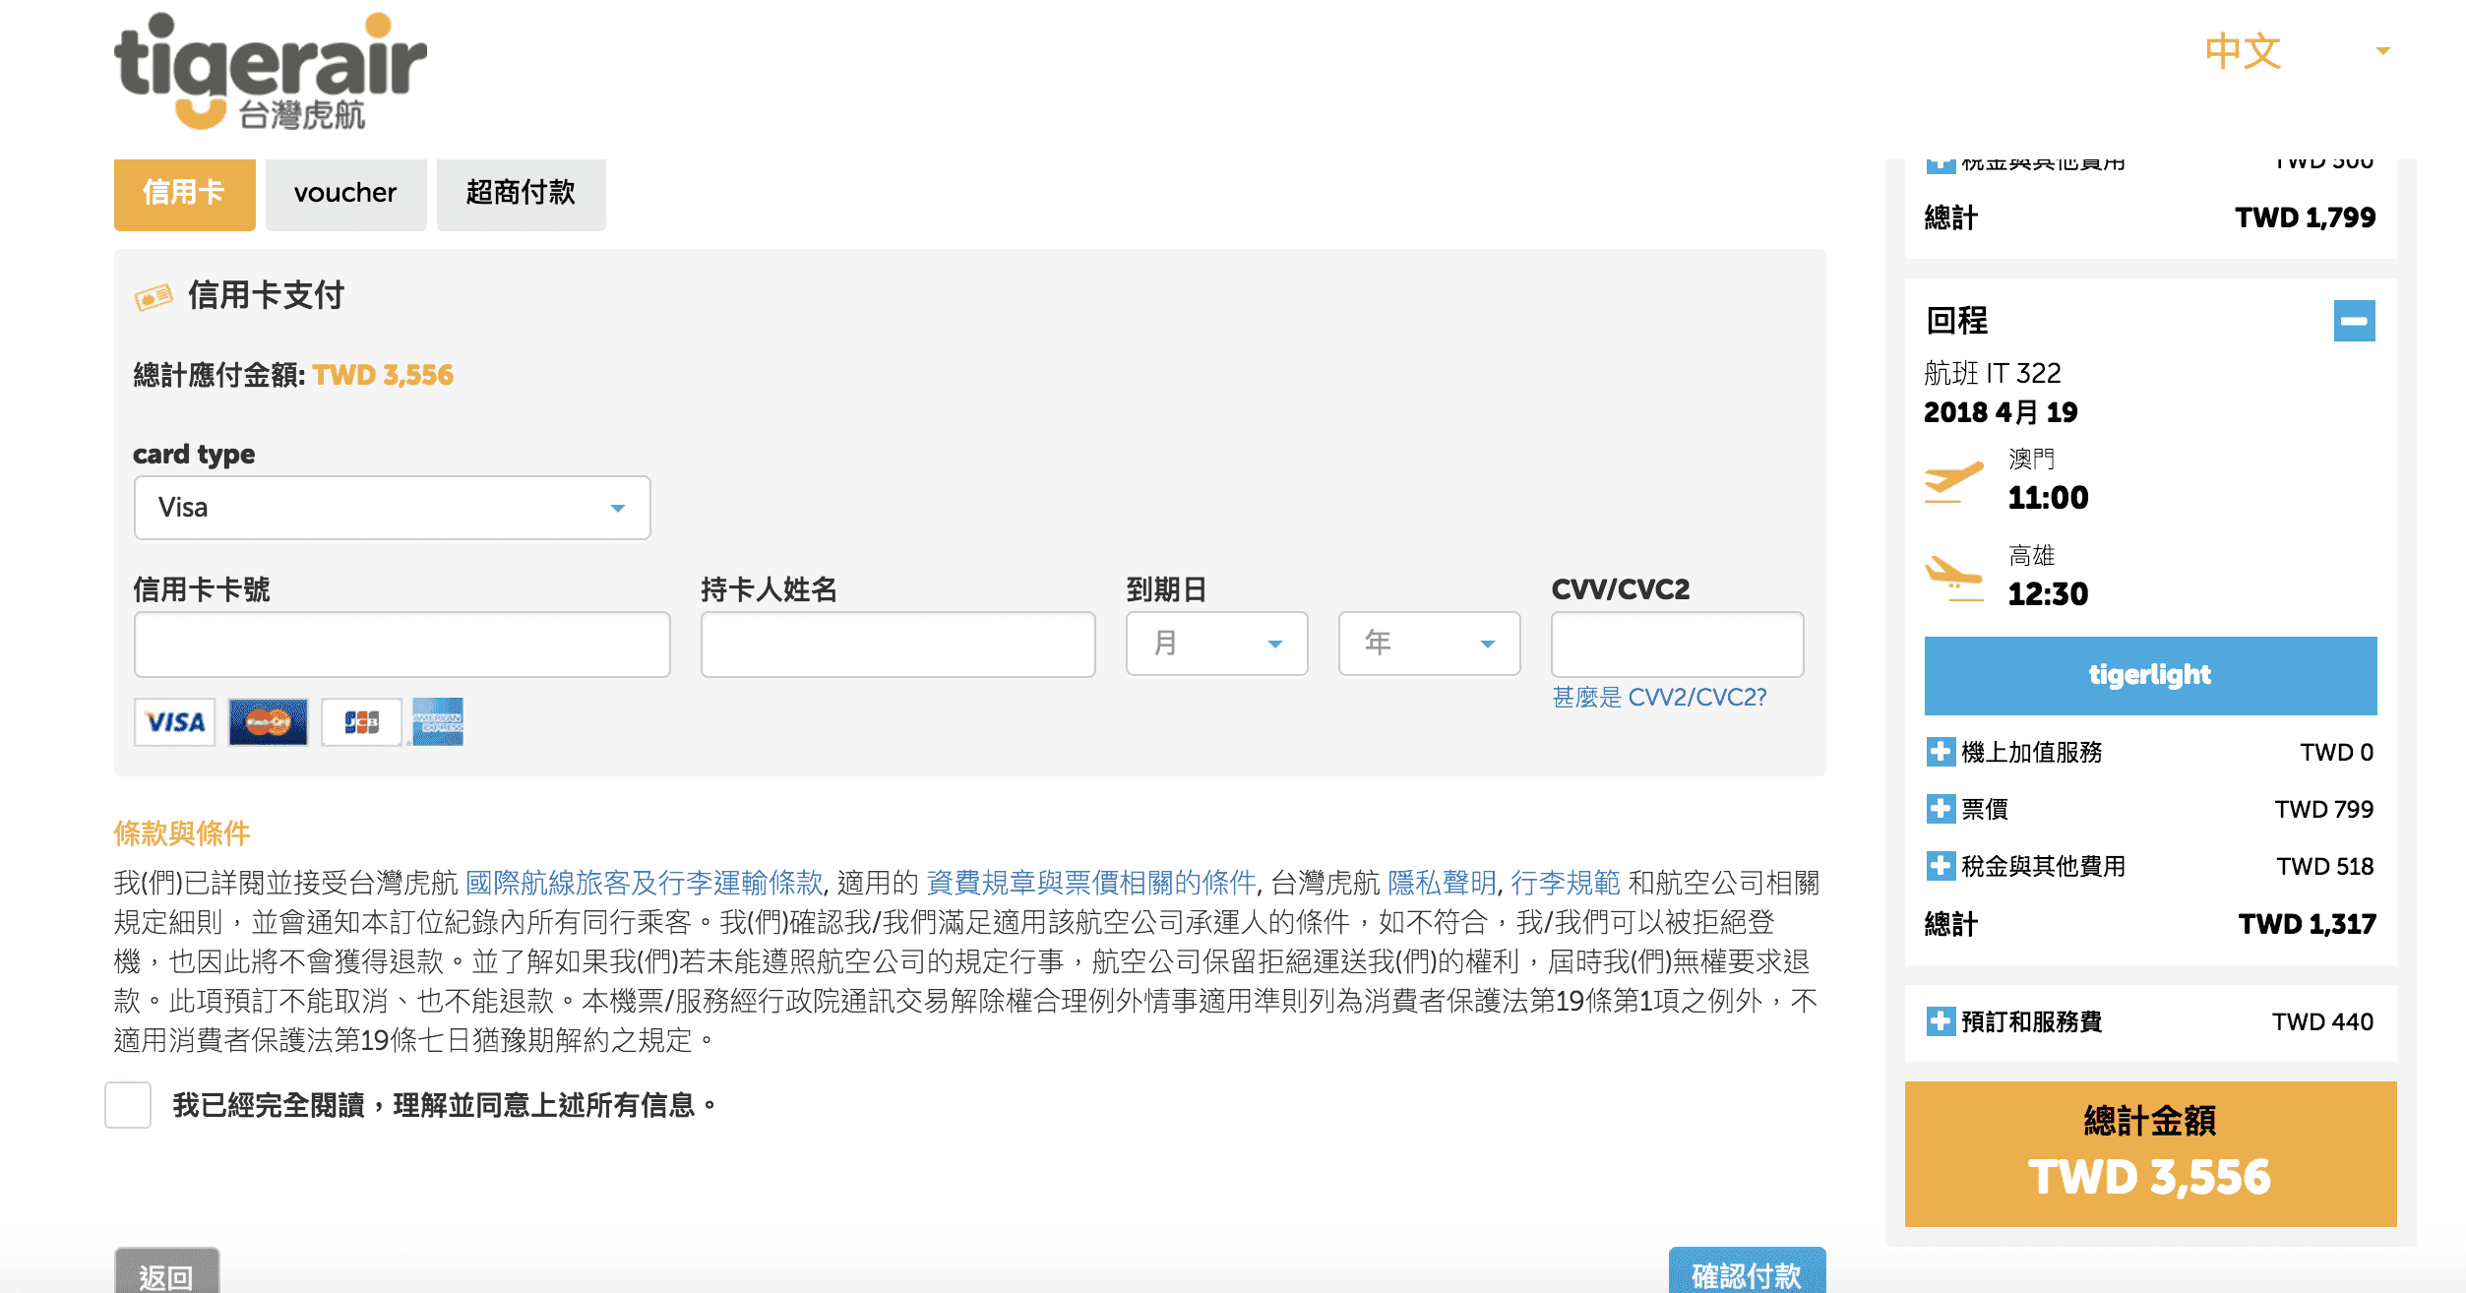The image size is (2466, 1293).
Task: Click the credit card payment heading icon
Action: coord(154,296)
